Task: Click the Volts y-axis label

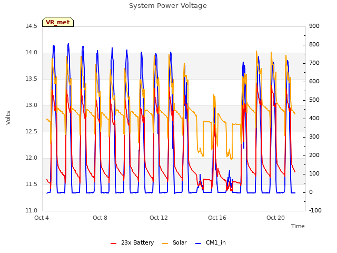Action: pos(8,118)
